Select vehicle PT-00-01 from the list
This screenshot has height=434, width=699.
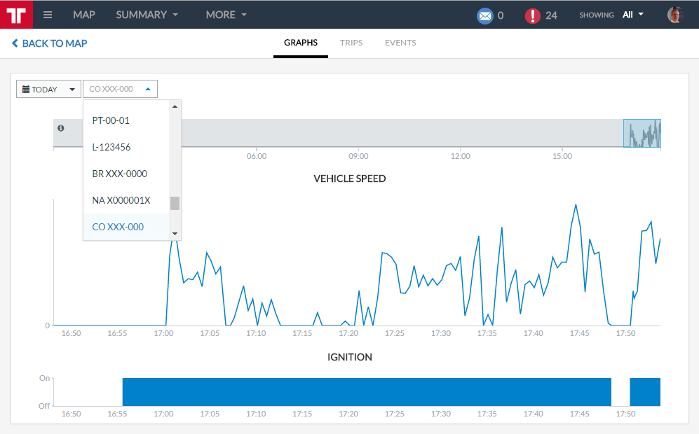click(111, 120)
